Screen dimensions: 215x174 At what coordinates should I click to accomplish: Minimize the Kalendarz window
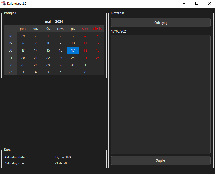point(184,3)
